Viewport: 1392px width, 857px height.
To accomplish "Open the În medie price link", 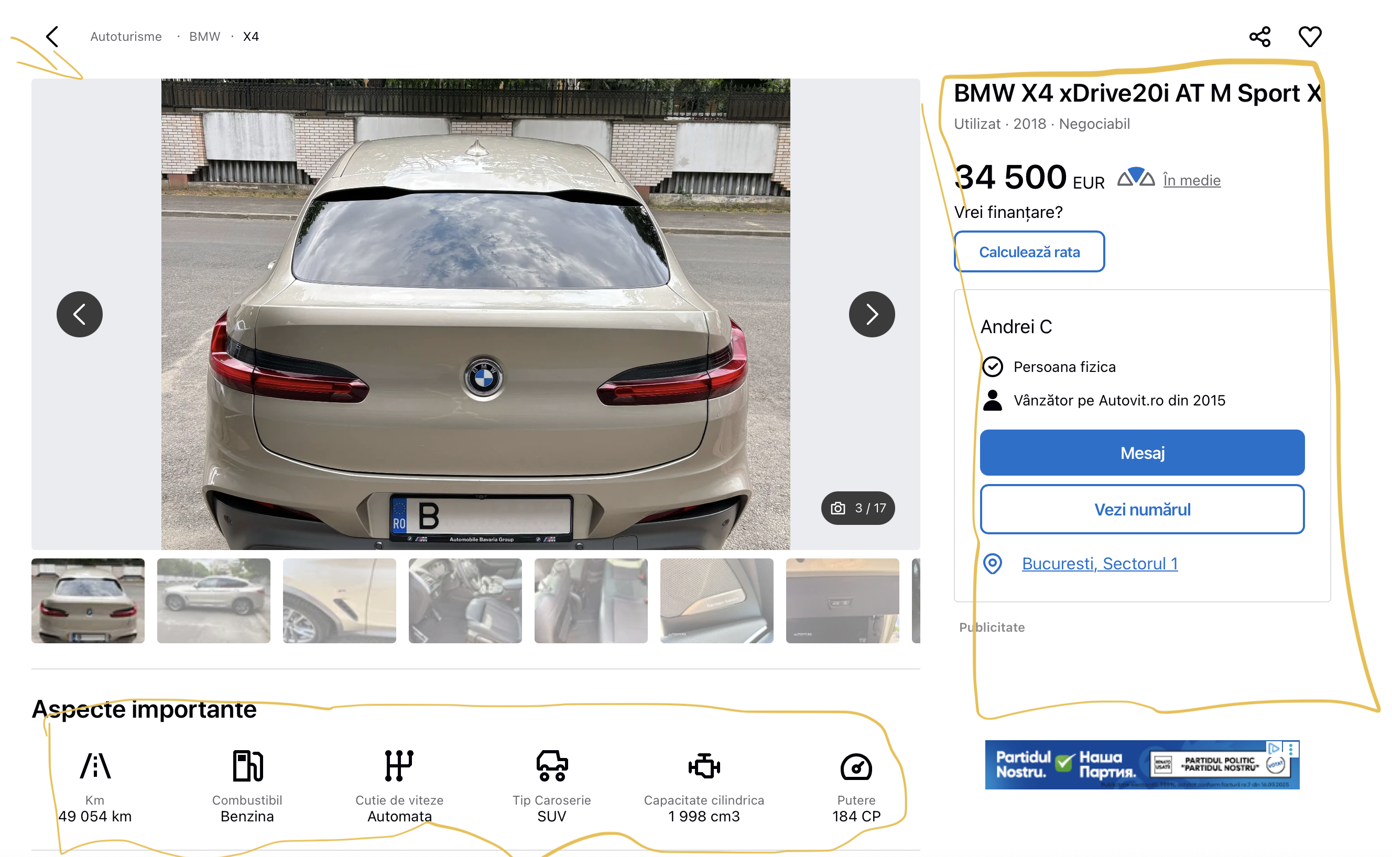I will (1191, 180).
